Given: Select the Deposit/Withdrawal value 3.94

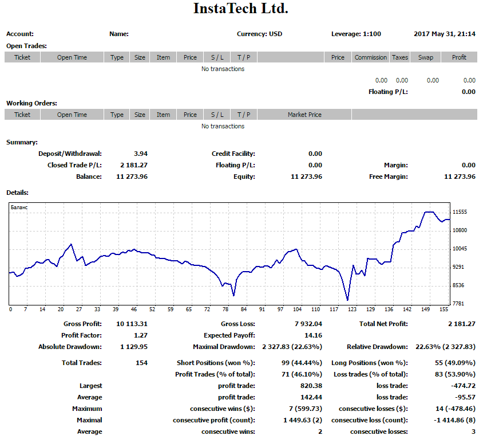Looking at the screenshot, I should coord(140,154).
